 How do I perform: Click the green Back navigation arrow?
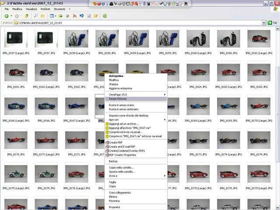7,16
